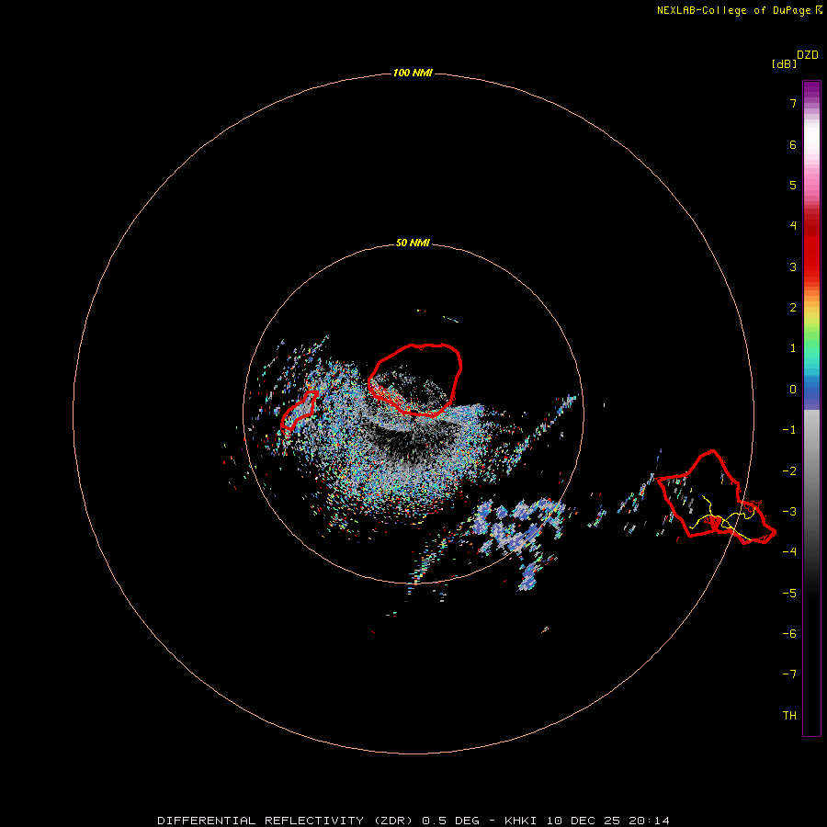Click the -5 dB tick label on scale

[789, 593]
